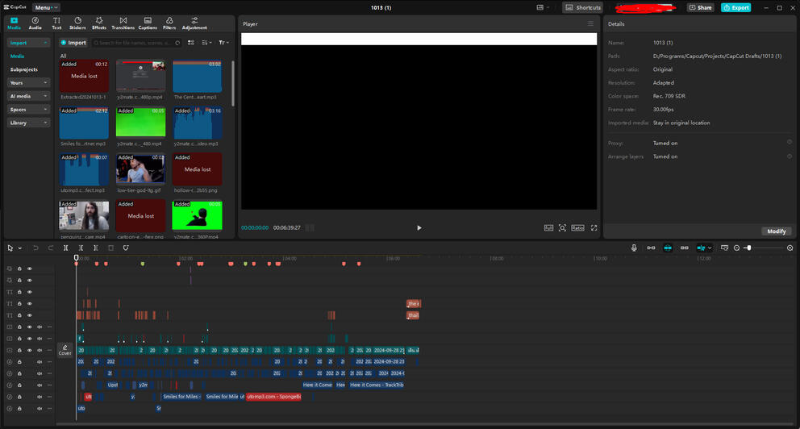
Task: Click the timeline zoom slider
Action: point(749,248)
